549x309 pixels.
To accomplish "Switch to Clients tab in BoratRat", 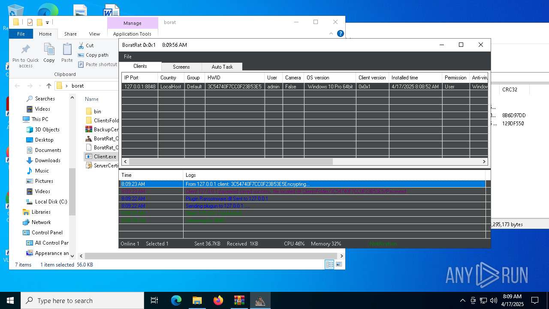I will click(140, 66).
